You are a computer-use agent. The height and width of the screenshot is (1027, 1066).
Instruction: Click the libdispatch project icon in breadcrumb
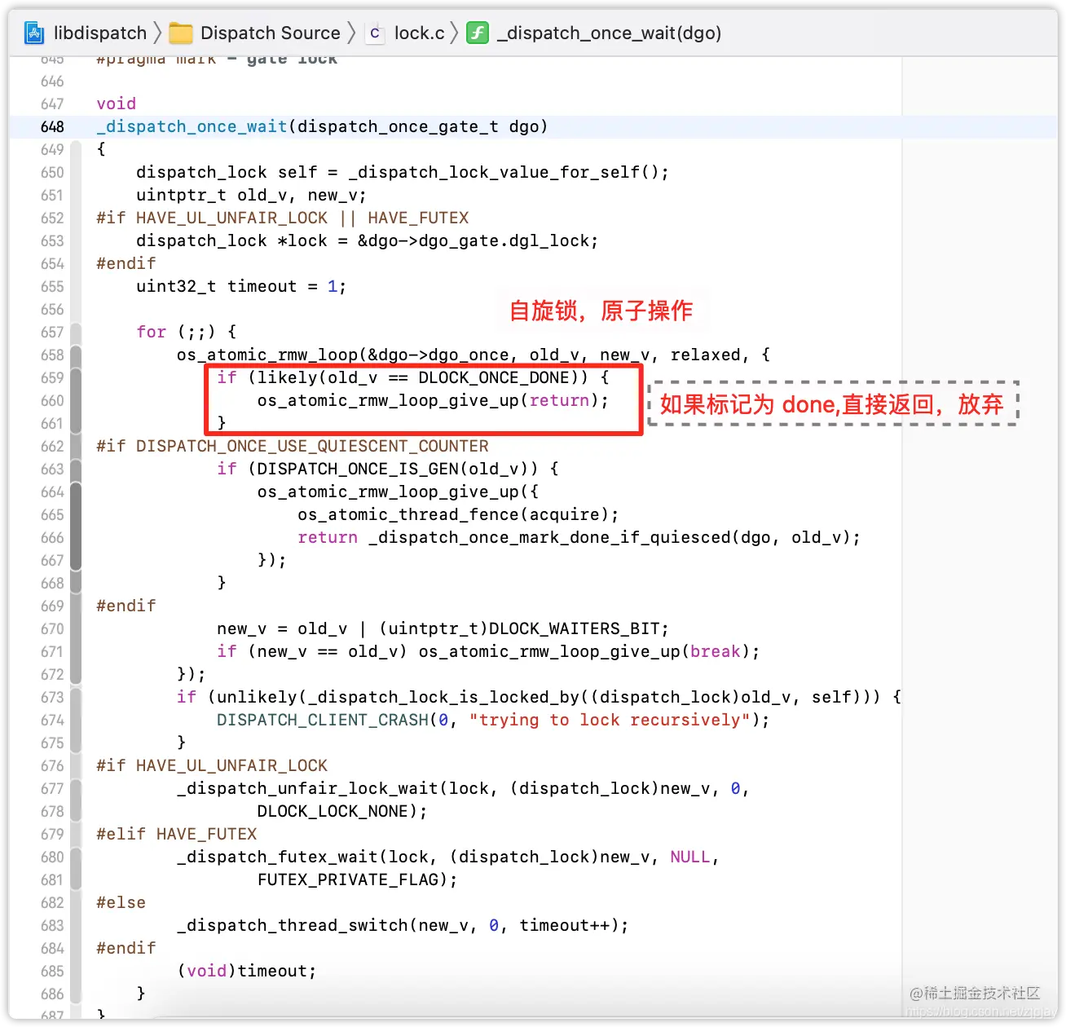click(x=34, y=33)
